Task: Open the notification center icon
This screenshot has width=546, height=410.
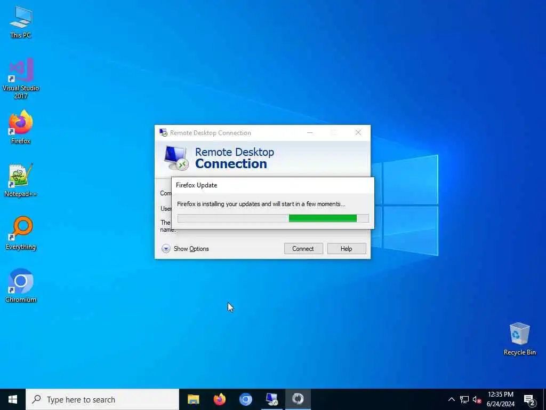Action: point(529,399)
